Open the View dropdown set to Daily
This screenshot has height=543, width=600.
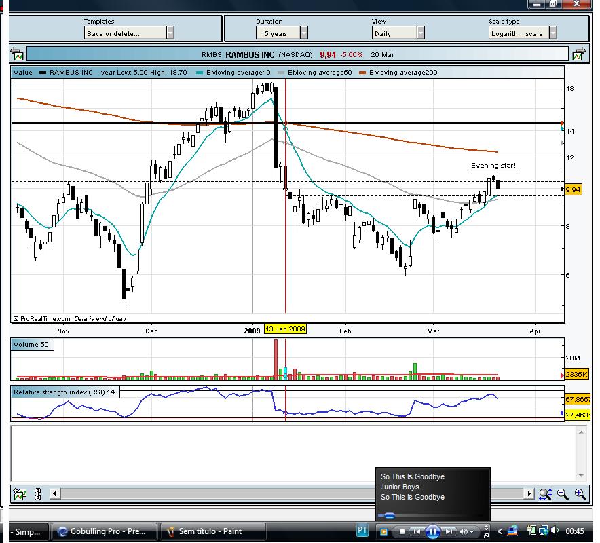pos(398,33)
